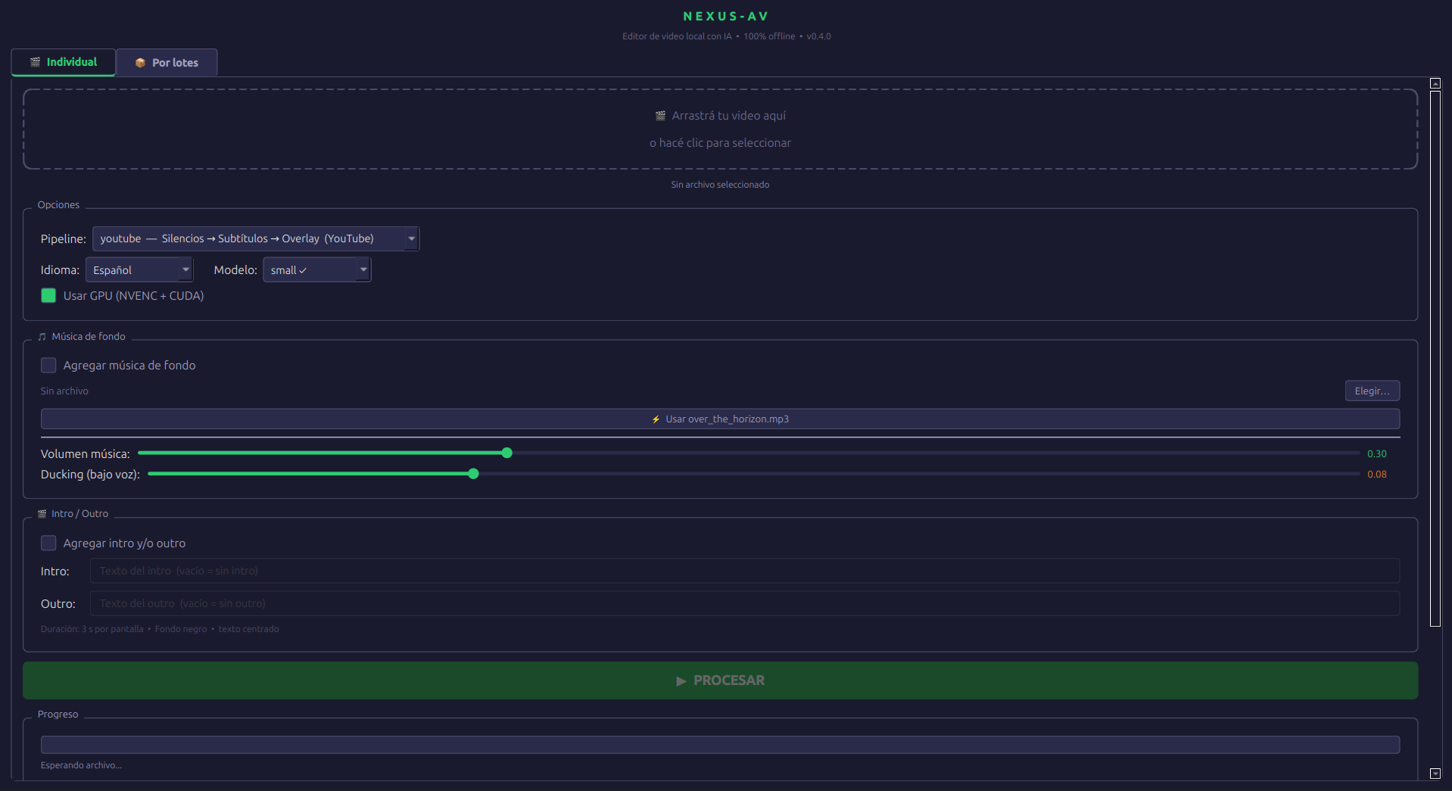This screenshot has height=791, width=1452.
Task: Enable Agregar música de fondo checkbox
Action: click(x=48, y=366)
